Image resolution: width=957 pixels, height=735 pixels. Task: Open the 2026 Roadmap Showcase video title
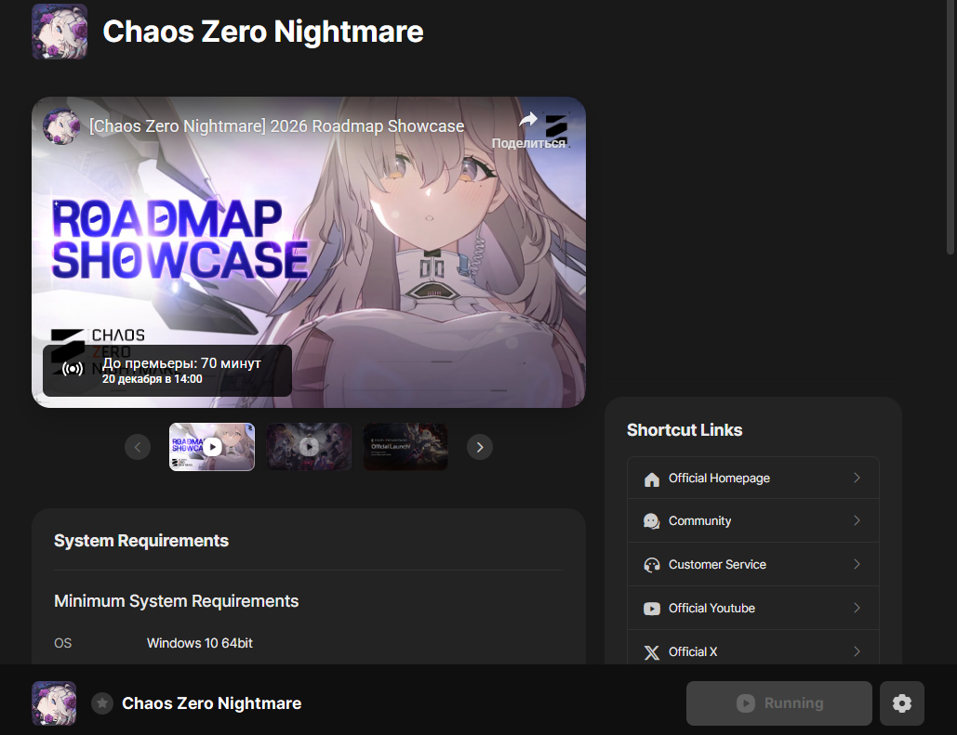point(276,126)
